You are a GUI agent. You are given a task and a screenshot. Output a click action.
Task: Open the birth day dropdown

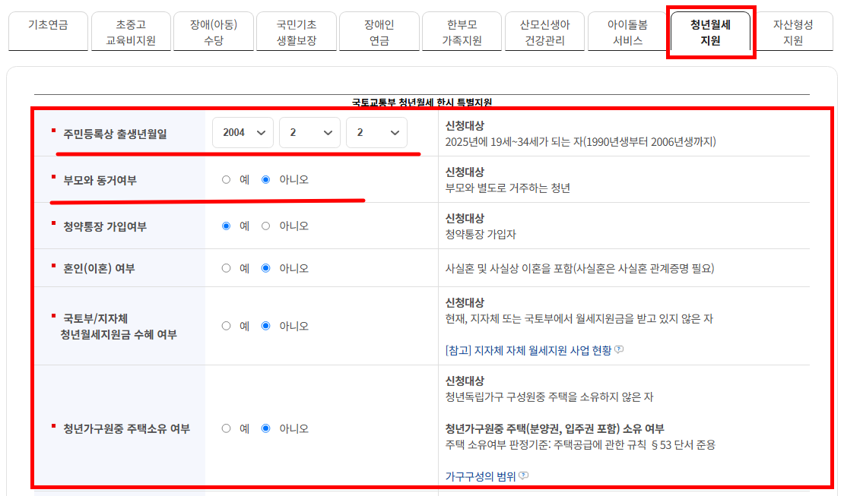(376, 132)
